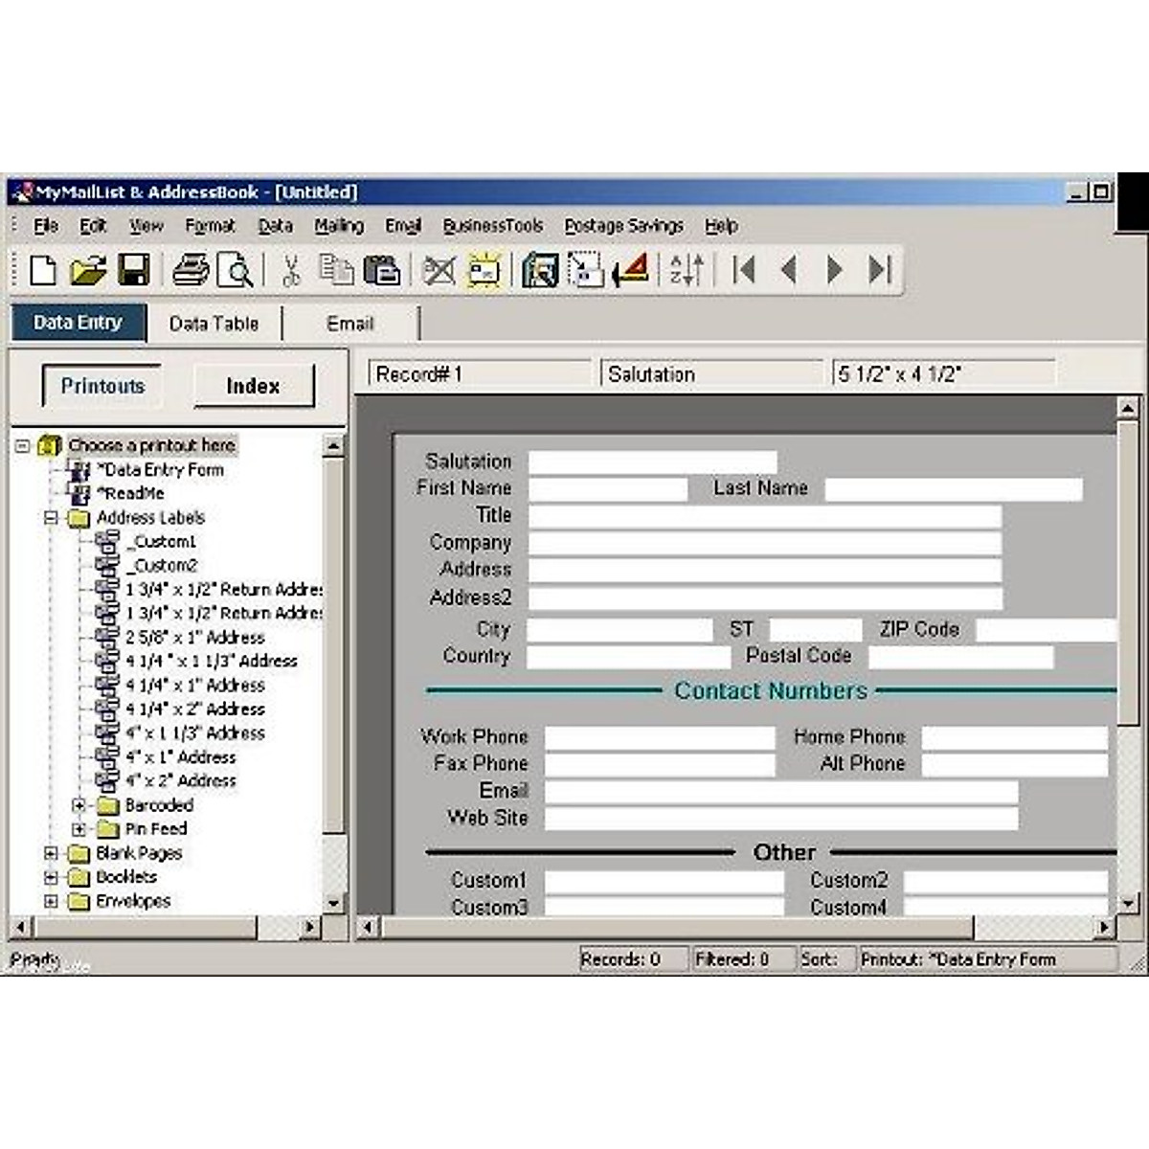Jump to the last record arrow icon
The image size is (1149, 1149).
tap(880, 271)
